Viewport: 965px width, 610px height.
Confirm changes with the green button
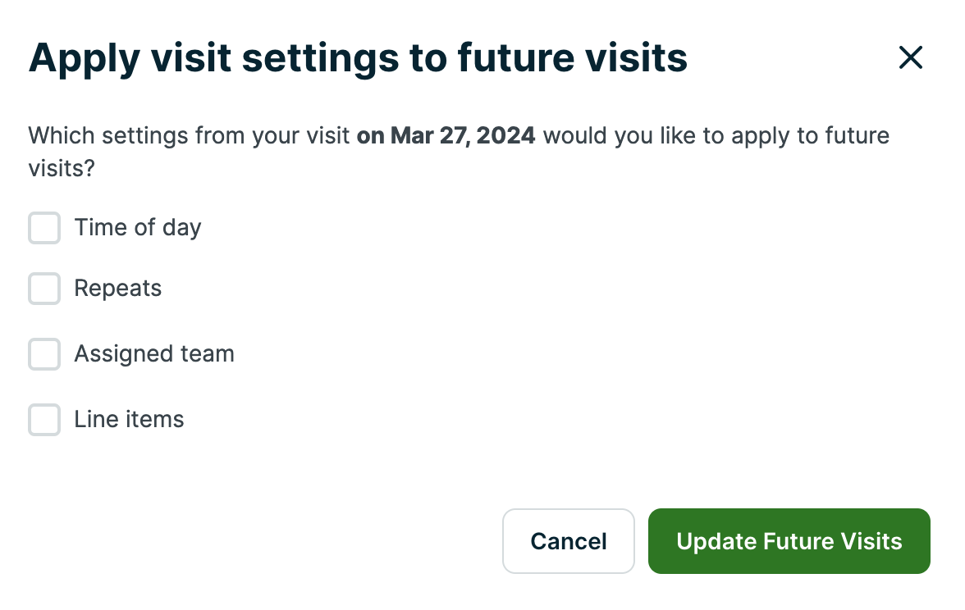coord(789,541)
